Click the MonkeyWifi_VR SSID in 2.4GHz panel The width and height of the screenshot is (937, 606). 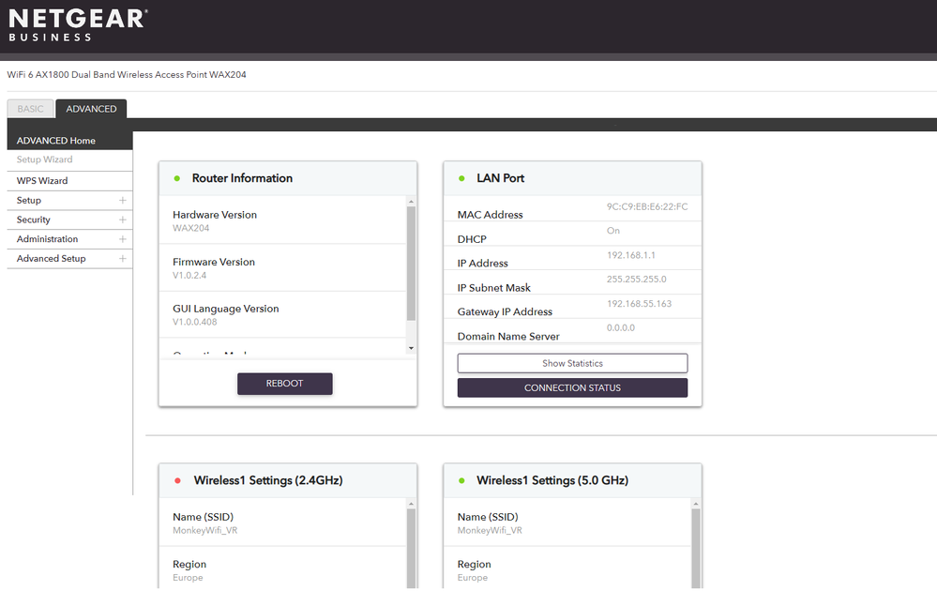tap(205, 531)
